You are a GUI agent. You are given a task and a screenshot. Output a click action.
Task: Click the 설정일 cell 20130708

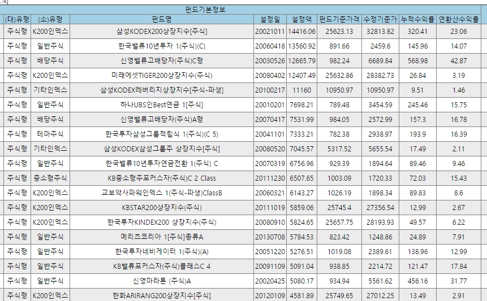pos(270,237)
